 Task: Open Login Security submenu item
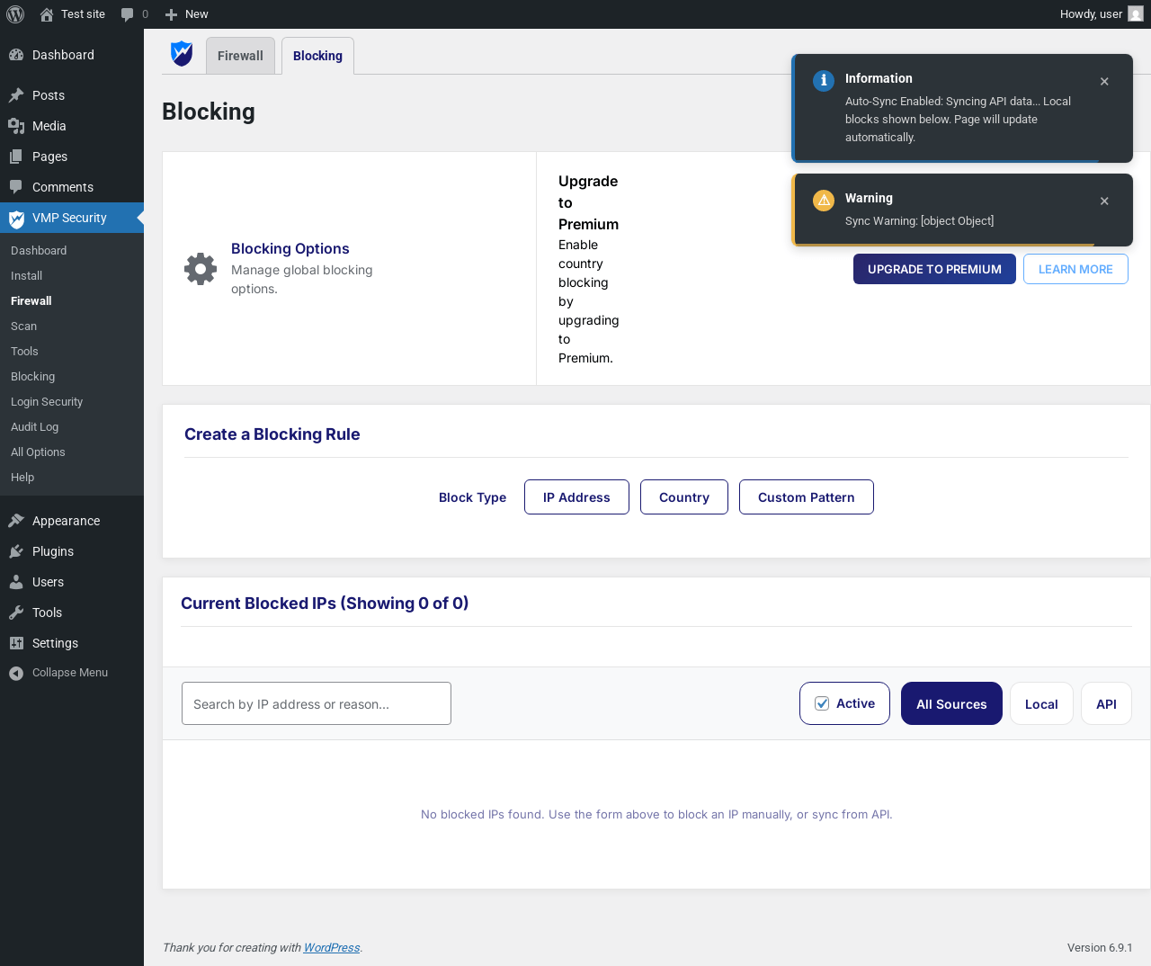[x=47, y=402]
